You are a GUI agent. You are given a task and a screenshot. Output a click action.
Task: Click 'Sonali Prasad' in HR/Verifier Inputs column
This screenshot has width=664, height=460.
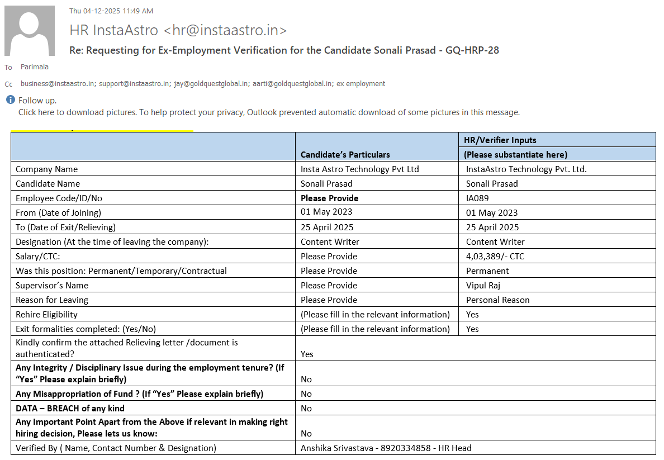[492, 183]
